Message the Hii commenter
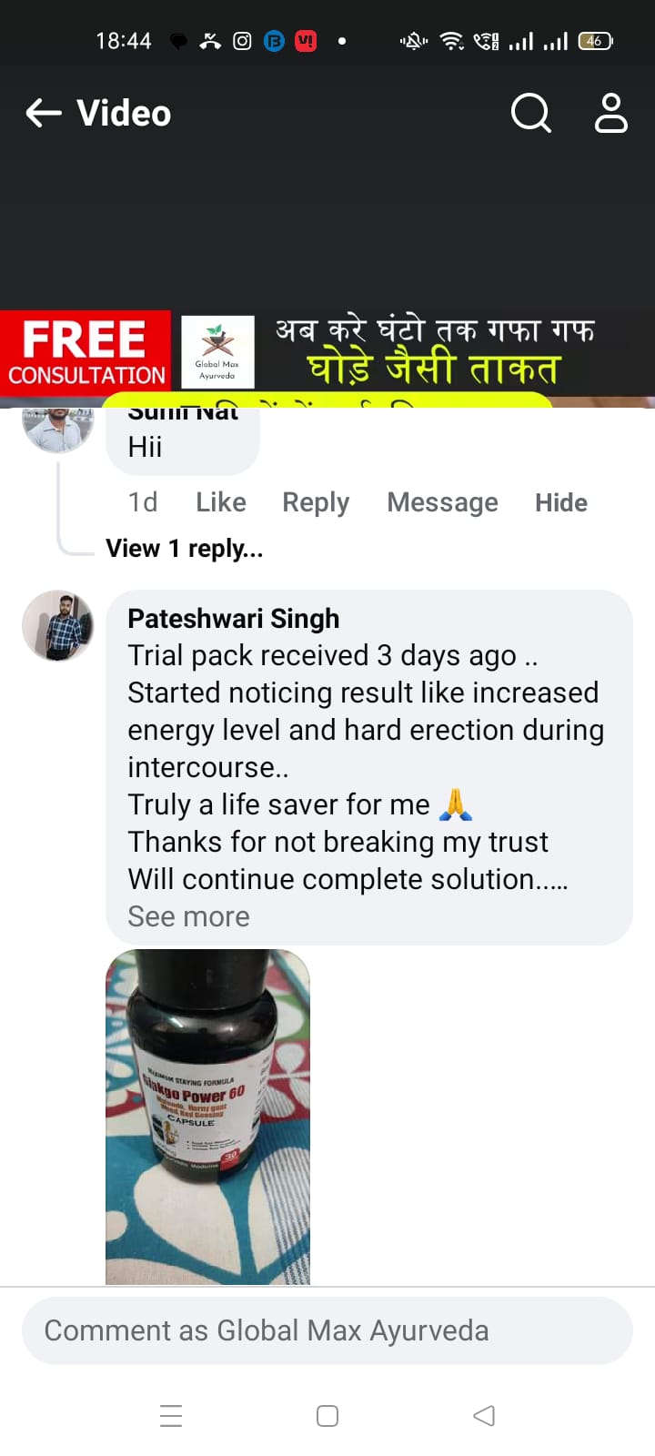Screen dimensions: 655x1456 442,502
